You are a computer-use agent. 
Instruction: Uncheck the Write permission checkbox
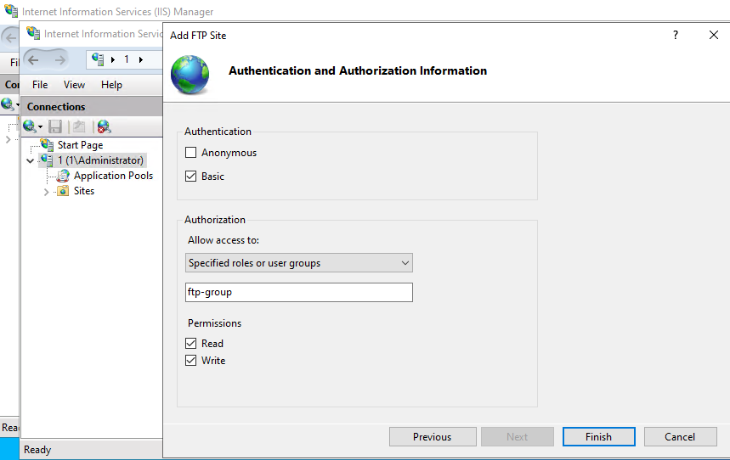190,361
